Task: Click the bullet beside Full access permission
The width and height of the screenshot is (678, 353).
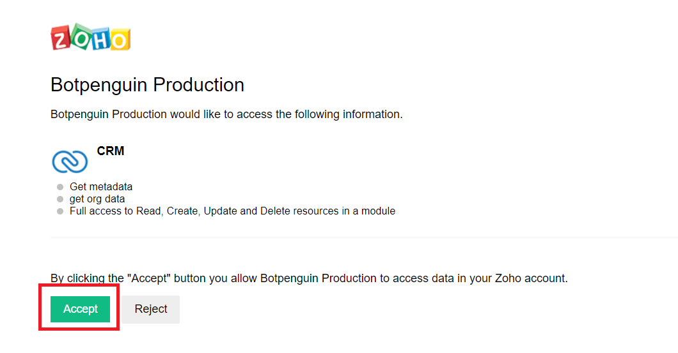Action: pyautogui.click(x=60, y=211)
